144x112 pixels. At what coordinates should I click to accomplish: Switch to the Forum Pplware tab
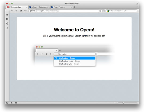point(62,7)
